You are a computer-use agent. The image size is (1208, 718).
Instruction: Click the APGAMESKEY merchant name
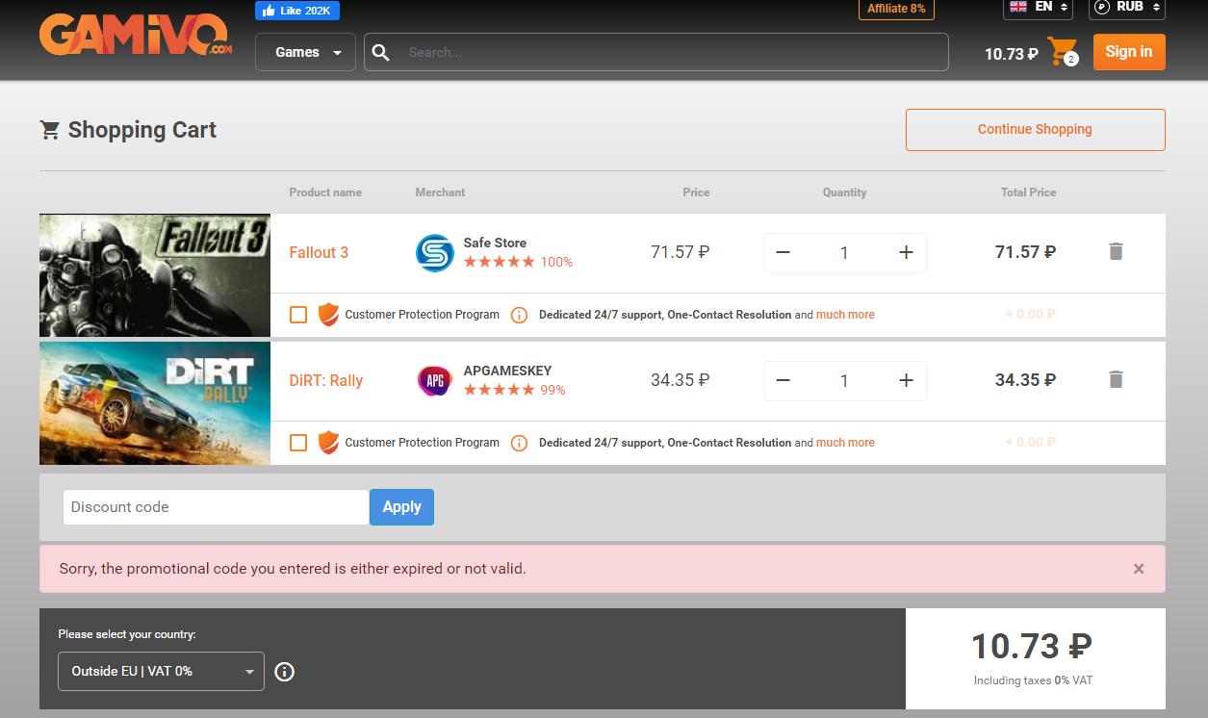tap(507, 371)
